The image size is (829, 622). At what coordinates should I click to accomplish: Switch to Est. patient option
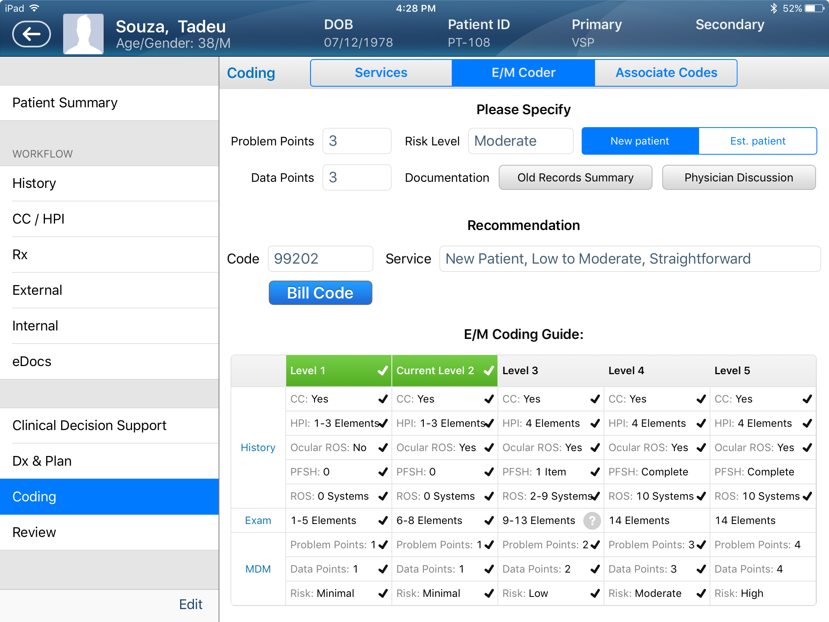pos(757,141)
